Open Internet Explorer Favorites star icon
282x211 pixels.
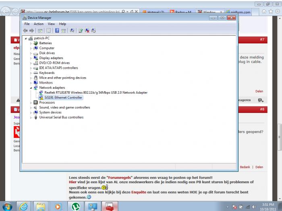coord(271,12)
